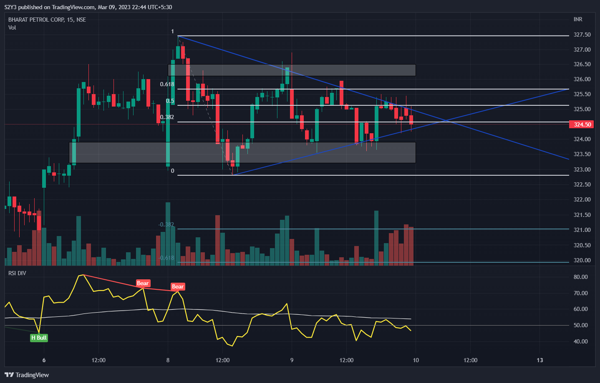Click the TradingView logo at bottom
Viewport: 600px width, 383px height.
tap(27, 375)
